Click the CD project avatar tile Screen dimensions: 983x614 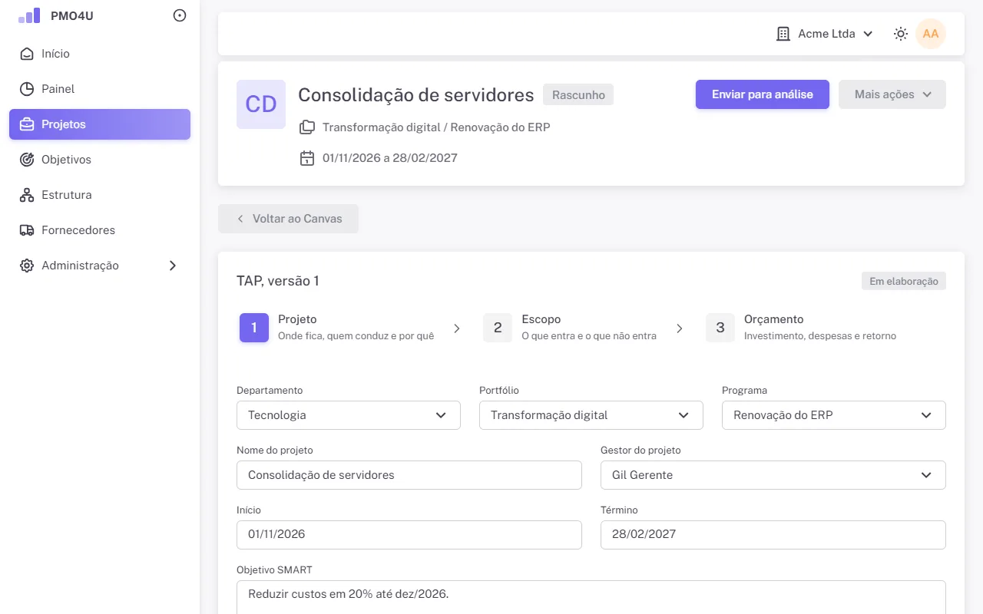tap(261, 104)
